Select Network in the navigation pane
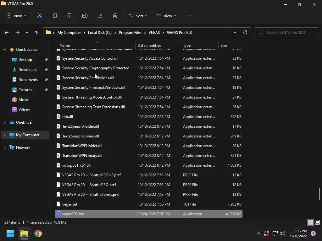 23,147
